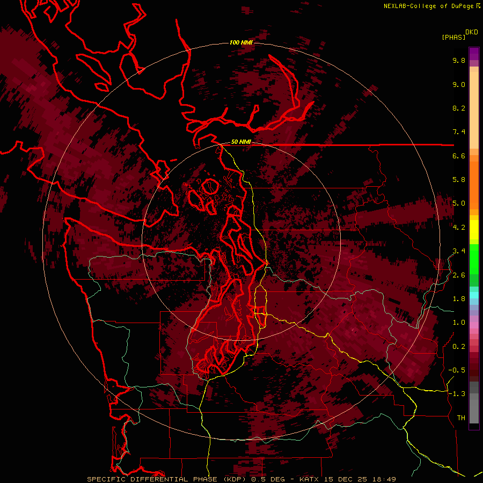The width and height of the screenshot is (483, 483).
Task: Click the 100 NMI range ring label
Action: click(241, 42)
